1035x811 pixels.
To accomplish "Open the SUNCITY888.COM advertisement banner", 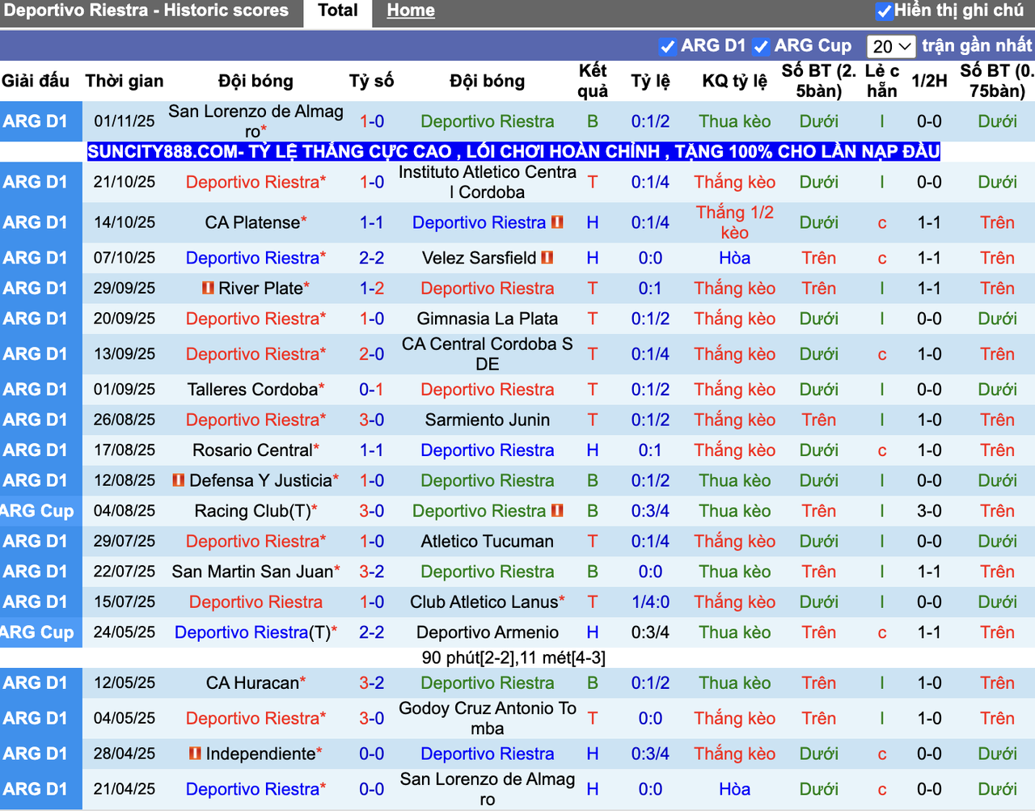I will point(513,151).
